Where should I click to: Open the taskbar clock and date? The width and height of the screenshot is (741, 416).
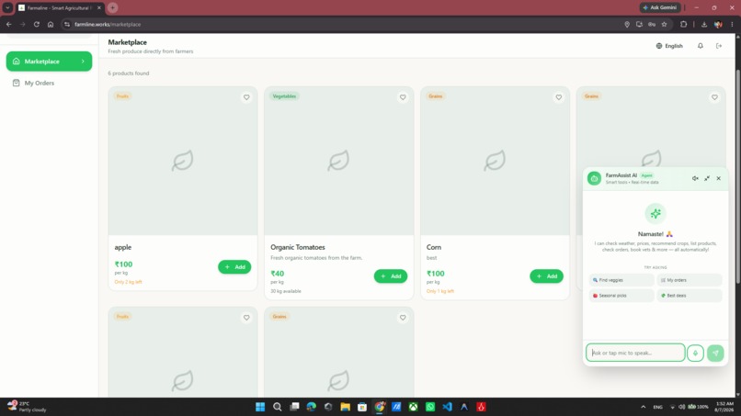click(x=724, y=407)
